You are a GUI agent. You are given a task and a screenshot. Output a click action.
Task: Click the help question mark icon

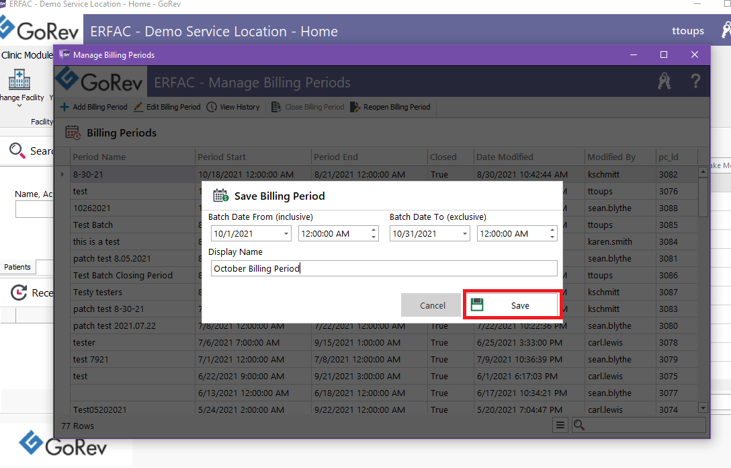[x=695, y=81]
